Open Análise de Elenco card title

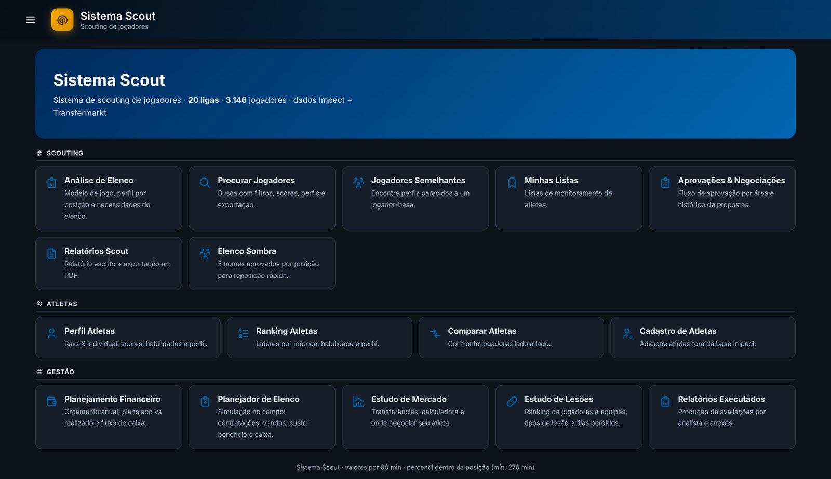[99, 180]
